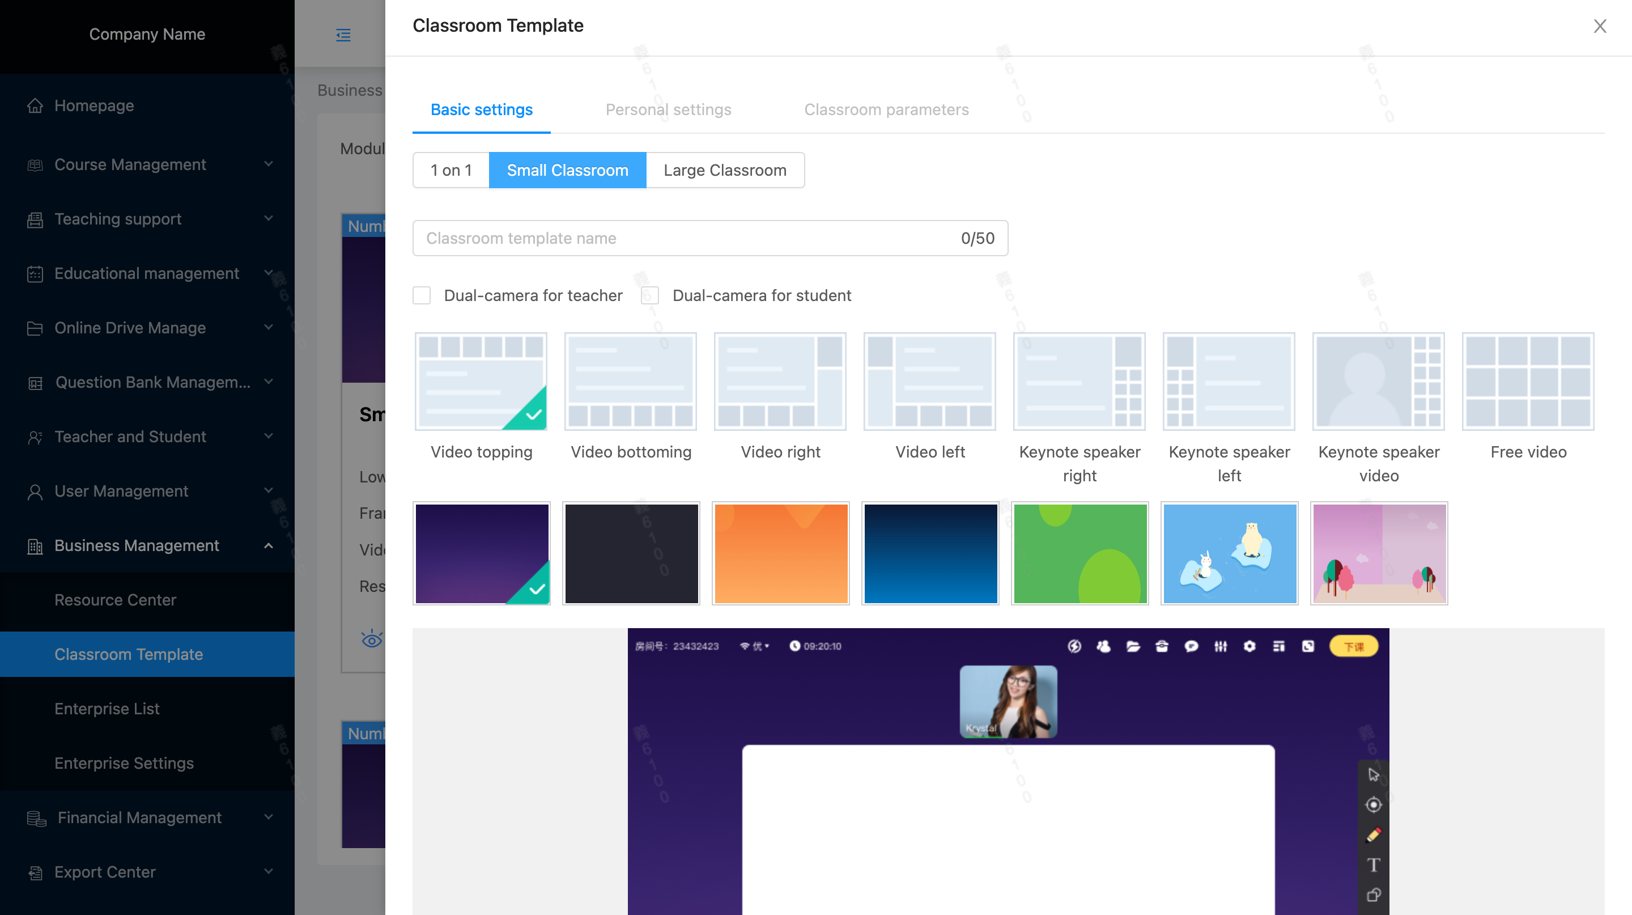Screen dimensions: 1632x915
Task: Select the Keynote speaker video layout
Action: 1378,382
